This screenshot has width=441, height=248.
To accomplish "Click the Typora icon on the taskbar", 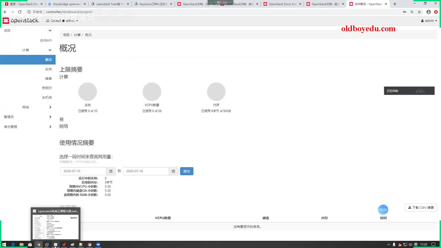I will [x=55, y=245].
